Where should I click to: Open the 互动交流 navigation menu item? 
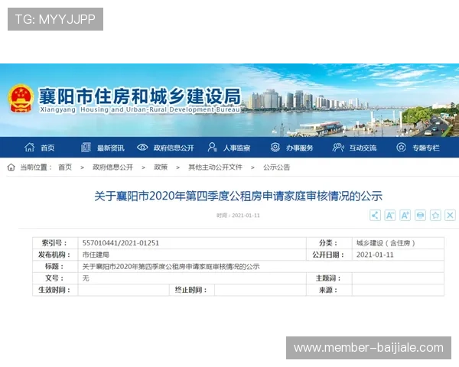tap(363, 148)
